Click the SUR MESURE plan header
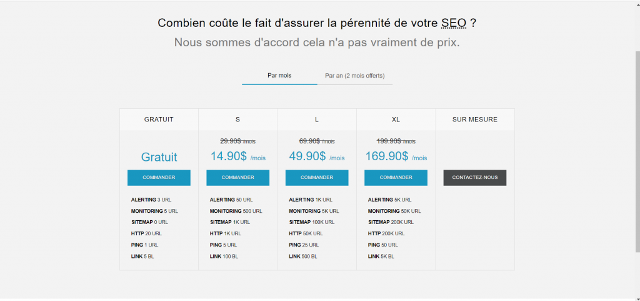The image size is (640, 301). (x=475, y=120)
